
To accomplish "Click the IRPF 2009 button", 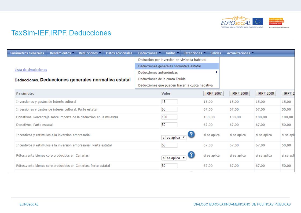I will pos(266,93).
